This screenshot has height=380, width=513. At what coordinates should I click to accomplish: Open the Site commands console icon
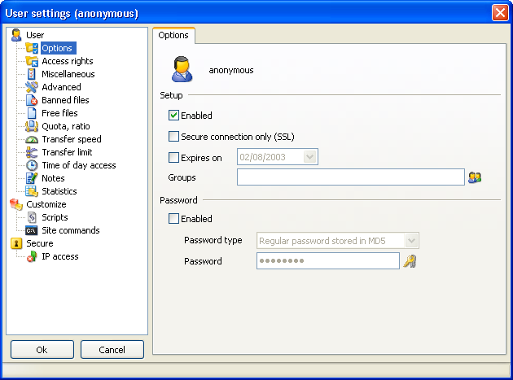click(x=32, y=230)
